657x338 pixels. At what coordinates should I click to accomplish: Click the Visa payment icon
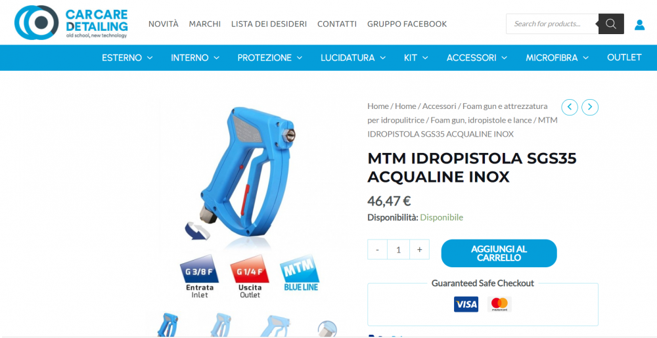point(466,304)
